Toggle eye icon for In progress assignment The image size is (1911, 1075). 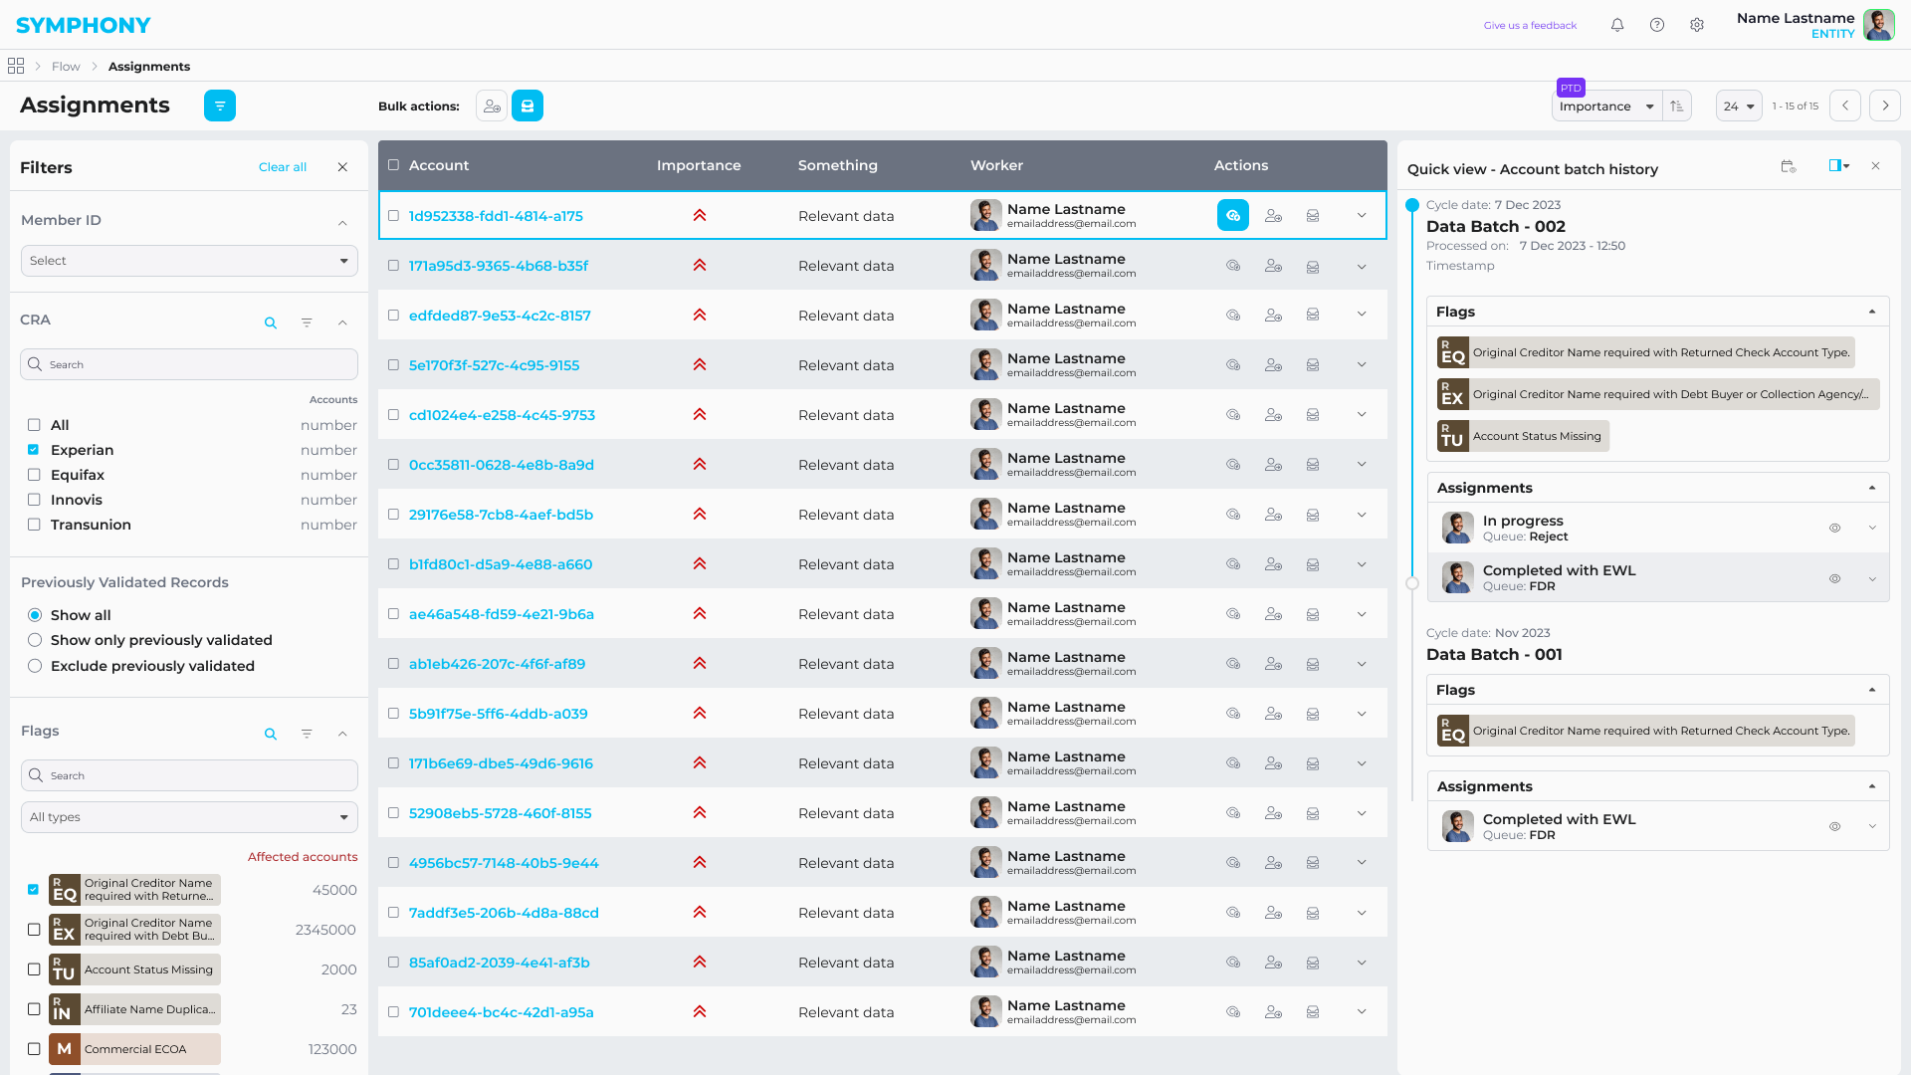(1834, 529)
